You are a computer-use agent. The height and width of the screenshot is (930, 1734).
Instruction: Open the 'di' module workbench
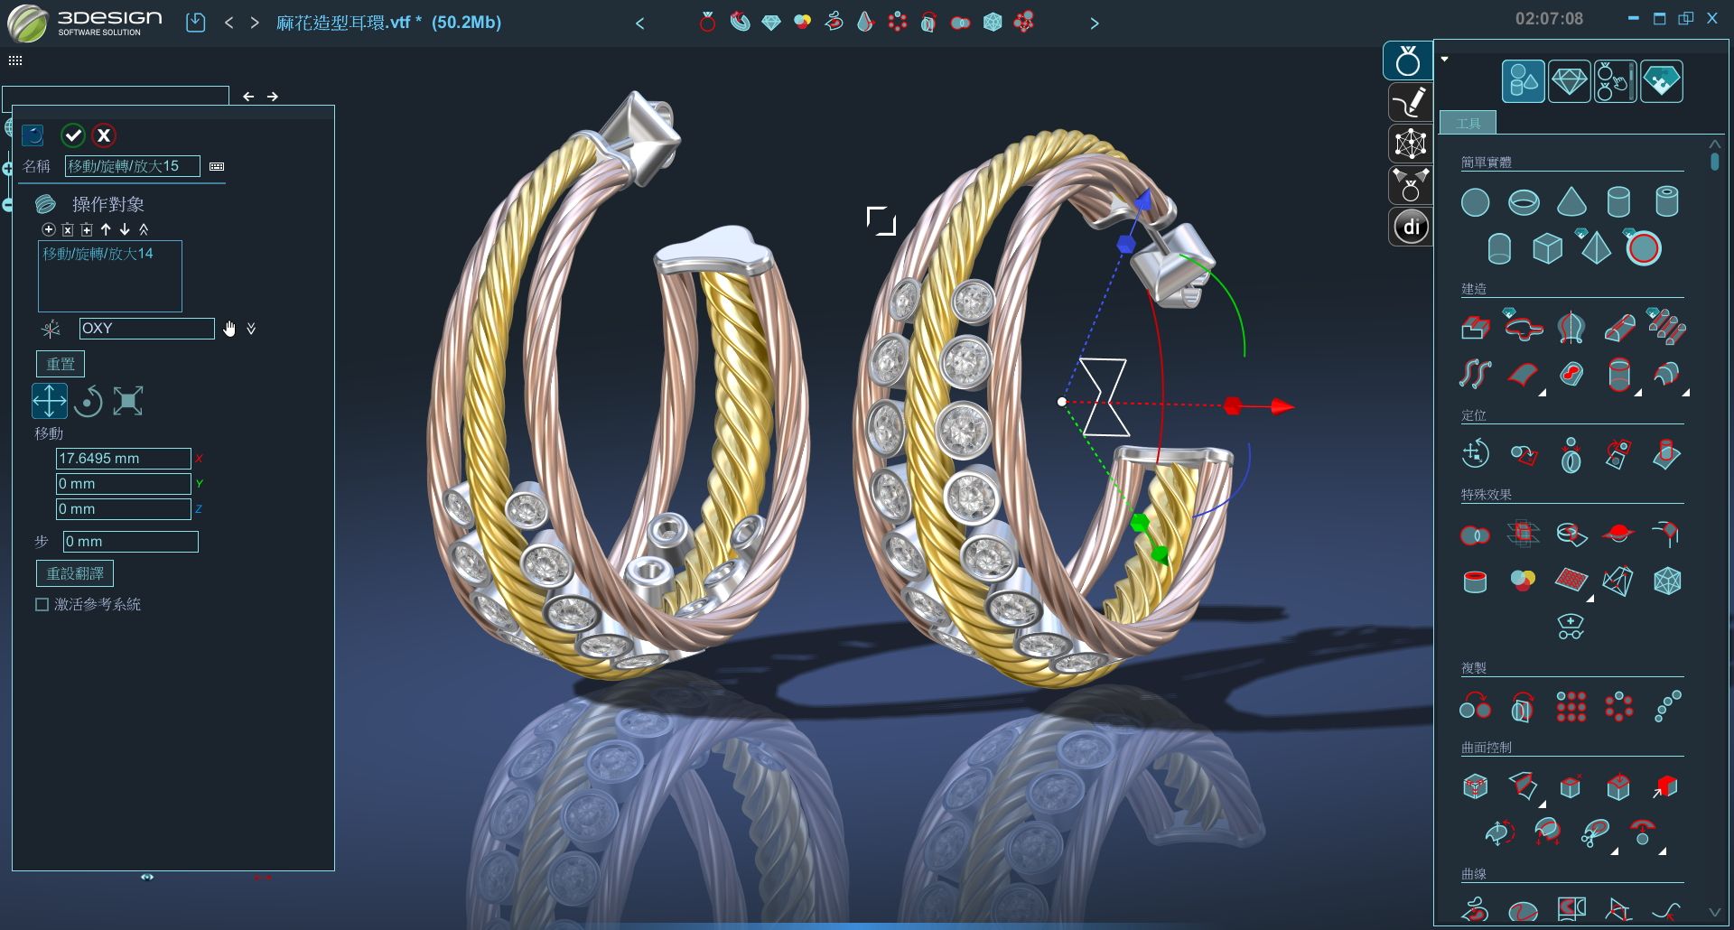pyautogui.click(x=1411, y=227)
